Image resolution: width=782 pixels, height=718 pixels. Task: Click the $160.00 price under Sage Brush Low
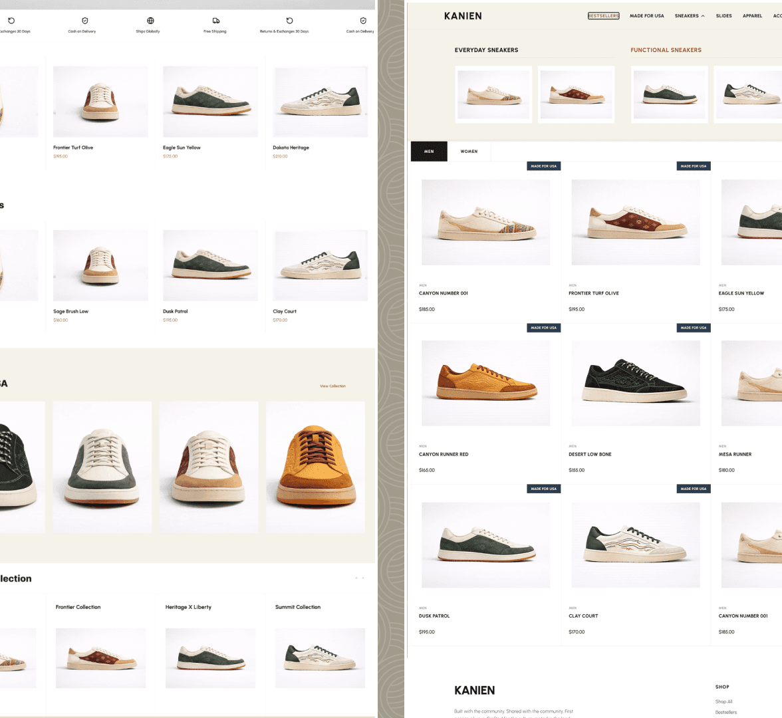point(61,320)
